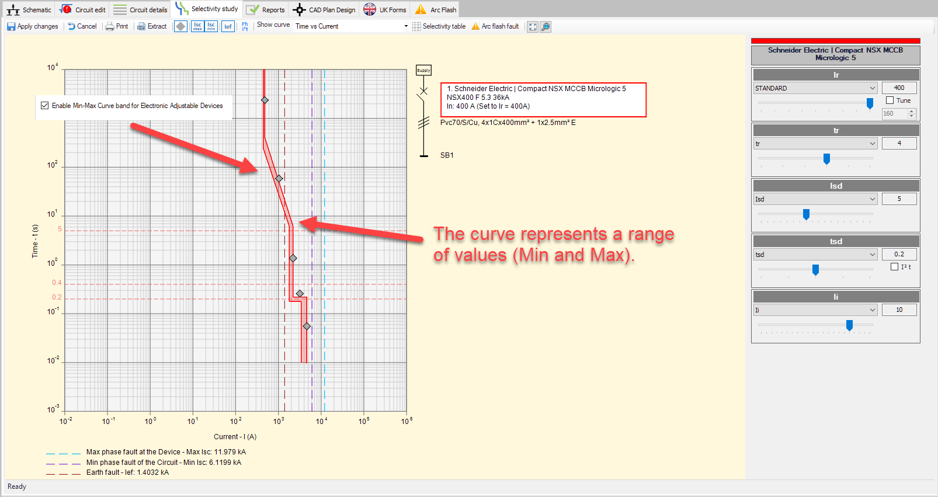Click the cable description Pvc70/S/Cu text
The width and height of the screenshot is (938, 497).
pos(508,123)
